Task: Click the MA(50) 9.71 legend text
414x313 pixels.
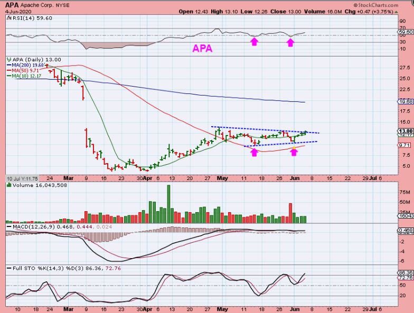Action: 25,71
